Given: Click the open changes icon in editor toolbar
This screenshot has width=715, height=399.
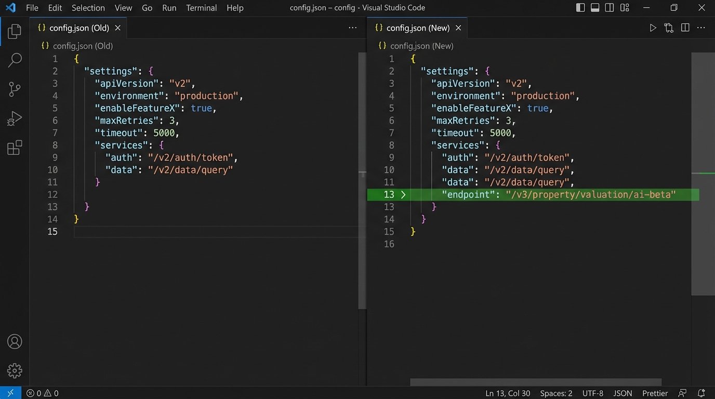Looking at the screenshot, I should [x=669, y=28].
